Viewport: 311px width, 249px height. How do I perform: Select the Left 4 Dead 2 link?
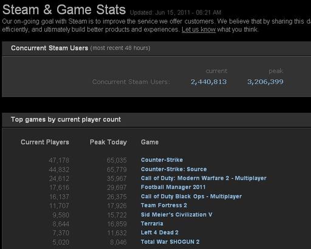[x=160, y=233]
